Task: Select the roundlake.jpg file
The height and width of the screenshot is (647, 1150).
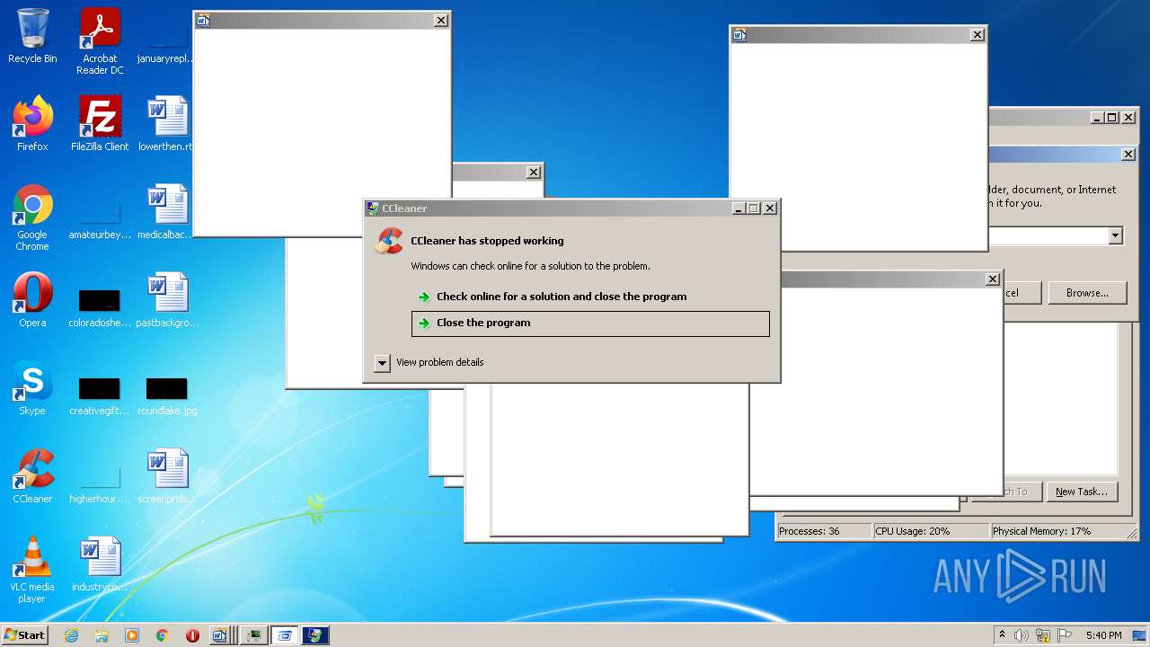Action: click(x=167, y=395)
